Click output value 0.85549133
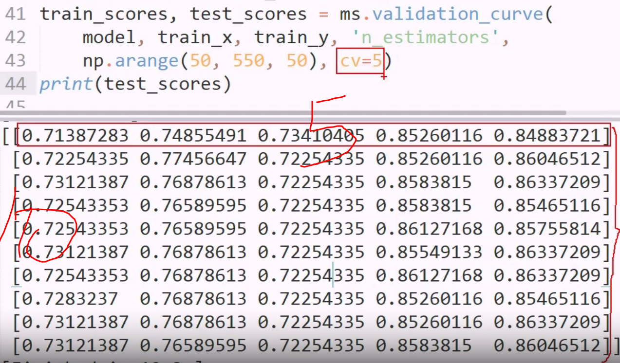This screenshot has height=363, width=620. tap(429, 252)
